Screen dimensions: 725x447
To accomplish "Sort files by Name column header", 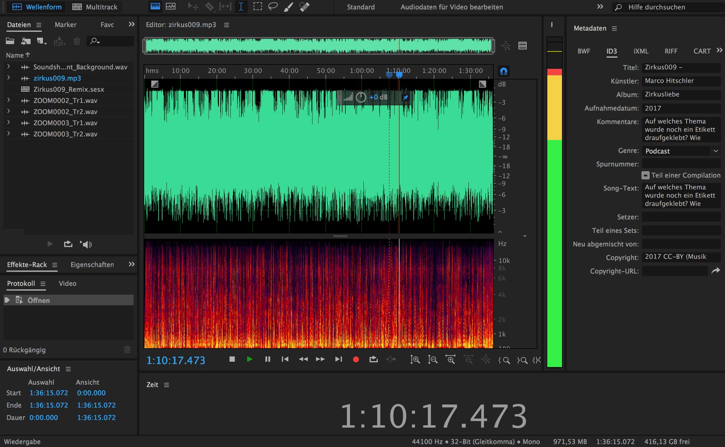I will (18, 55).
